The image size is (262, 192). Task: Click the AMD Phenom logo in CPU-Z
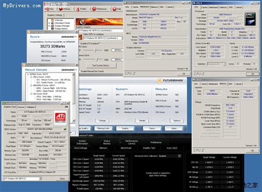coord(250,19)
